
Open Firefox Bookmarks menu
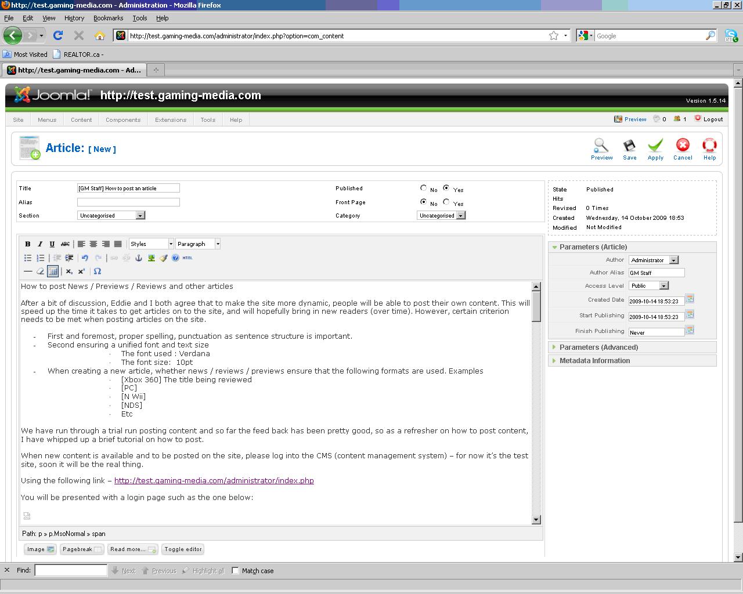(108, 18)
